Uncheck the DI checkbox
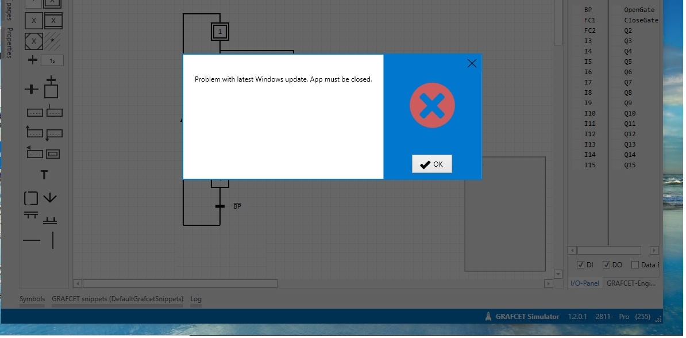Viewport: 686px width, 338px height. (x=580, y=265)
